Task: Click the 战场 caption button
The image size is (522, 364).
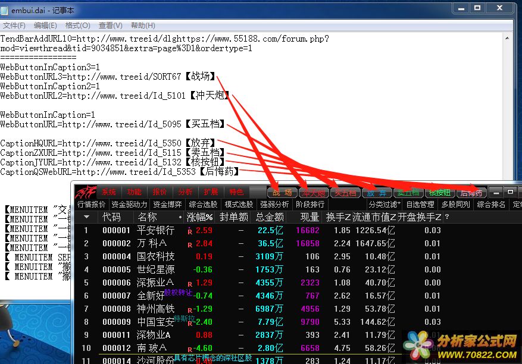Action: coord(282,193)
